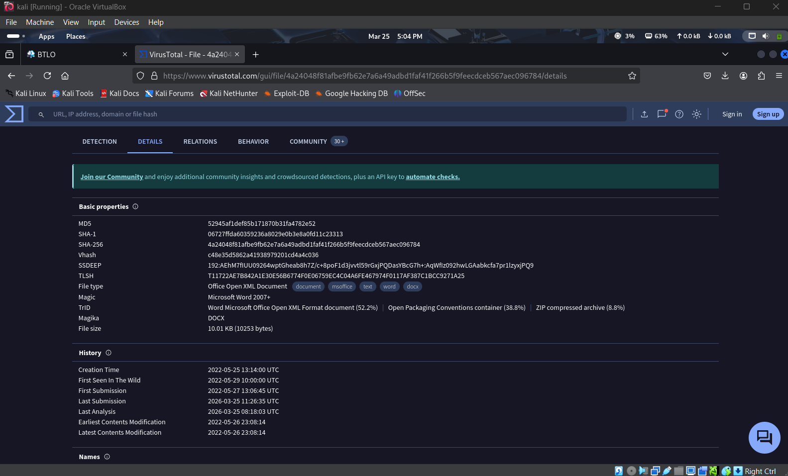Click the SHA-256 hash value
The height and width of the screenshot is (476, 788).
click(x=314, y=245)
